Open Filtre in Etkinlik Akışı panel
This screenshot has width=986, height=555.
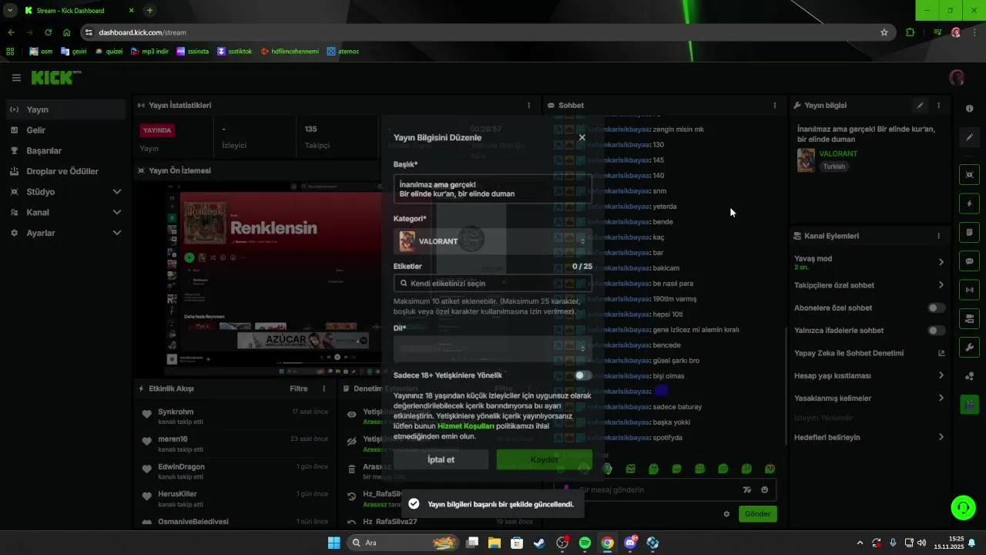pyautogui.click(x=299, y=389)
